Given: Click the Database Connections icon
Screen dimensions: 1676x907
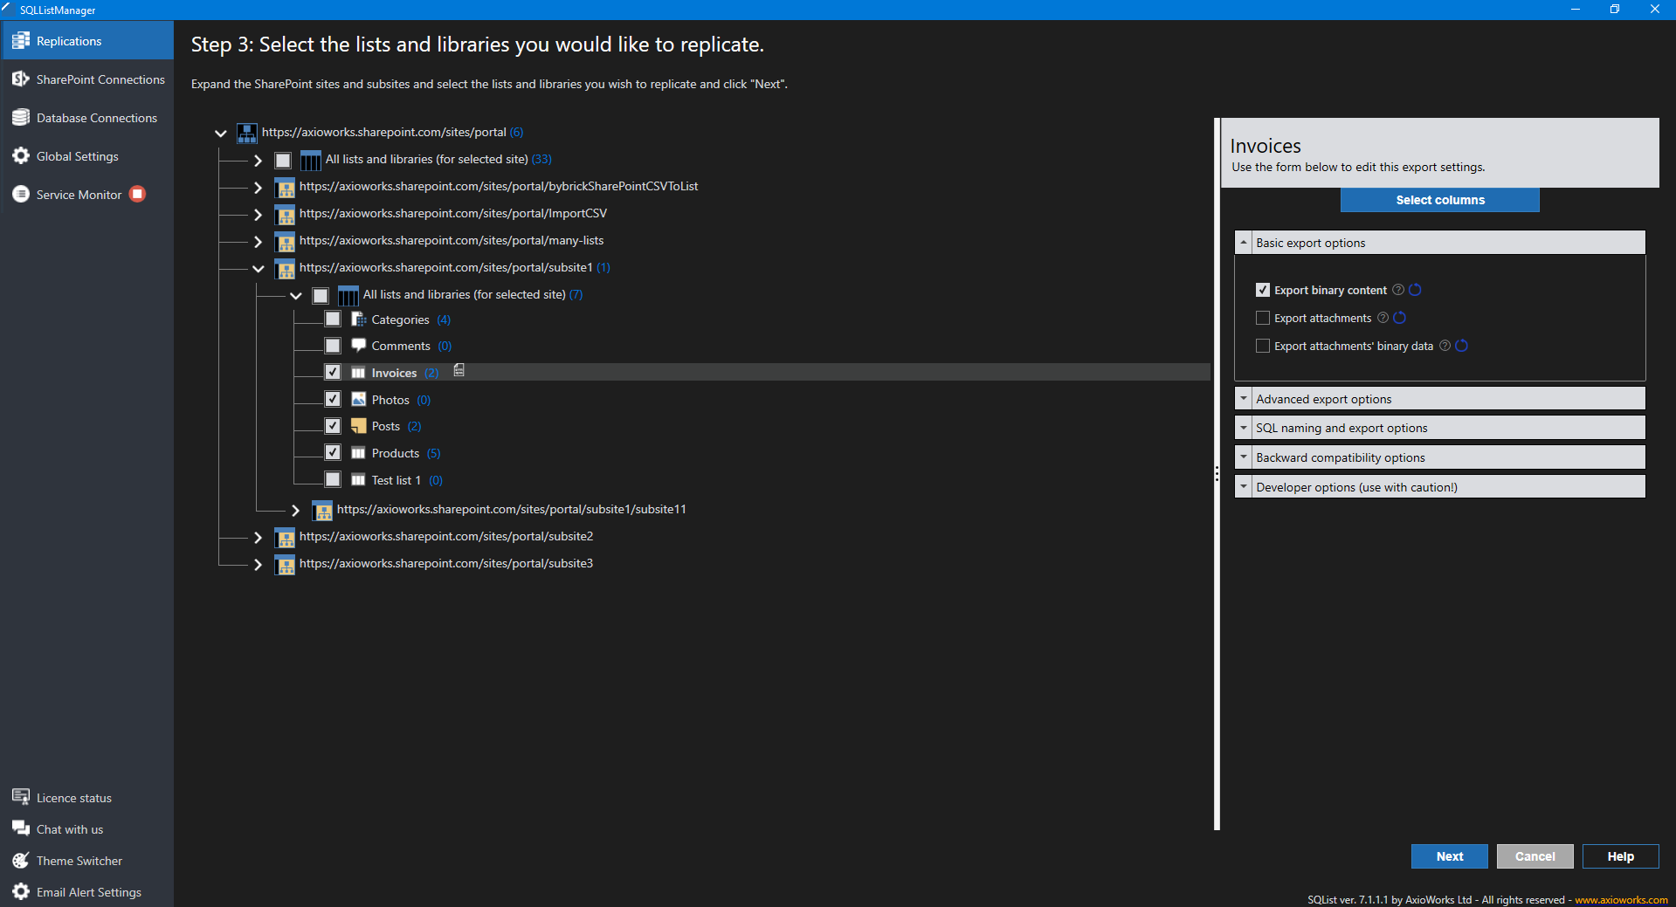Looking at the screenshot, I should (x=19, y=117).
